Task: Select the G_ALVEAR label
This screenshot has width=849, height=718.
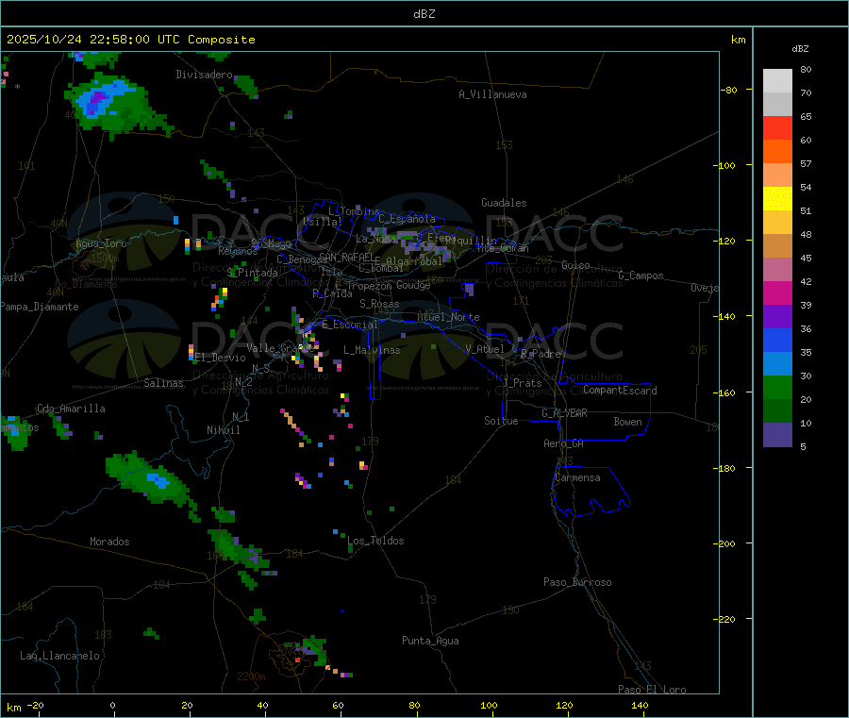Action: point(564,413)
